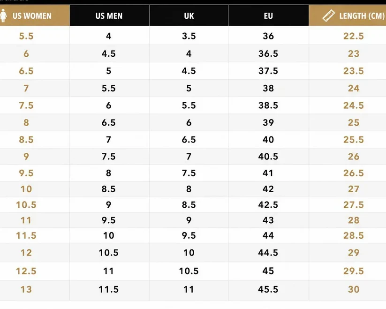The image size is (386, 309).
Task: Select the US MEN column header
Action: pos(109,15)
